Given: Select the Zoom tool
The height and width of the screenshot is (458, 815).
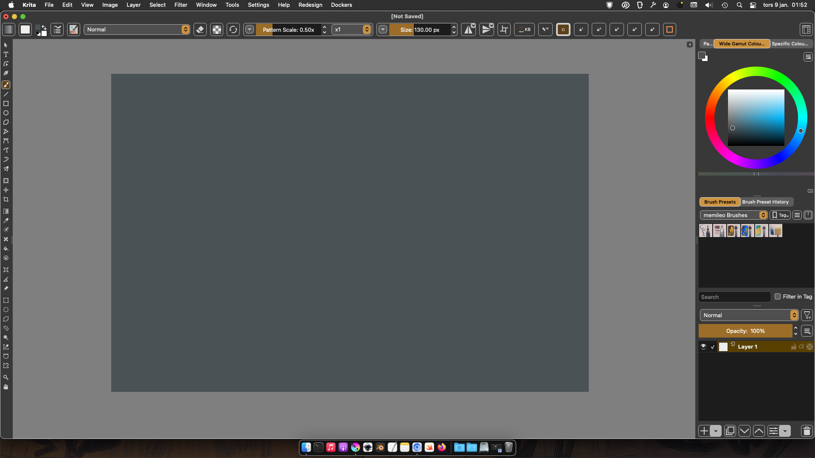Looking at the screenshot, I should [x=6, y=377].
